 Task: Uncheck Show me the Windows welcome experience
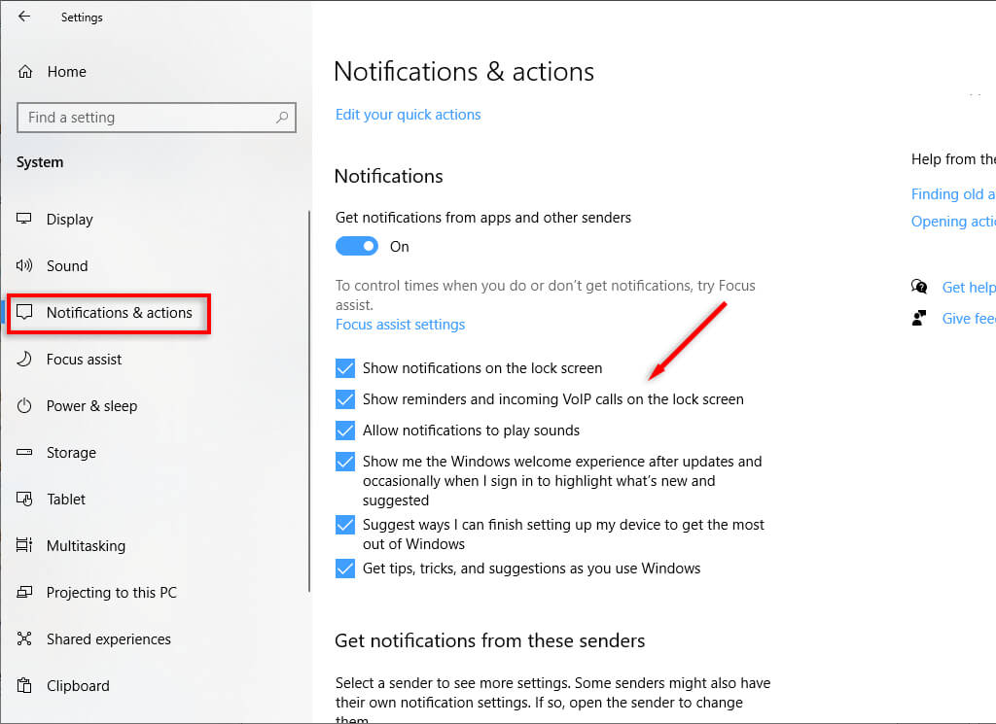pos(345,462)
